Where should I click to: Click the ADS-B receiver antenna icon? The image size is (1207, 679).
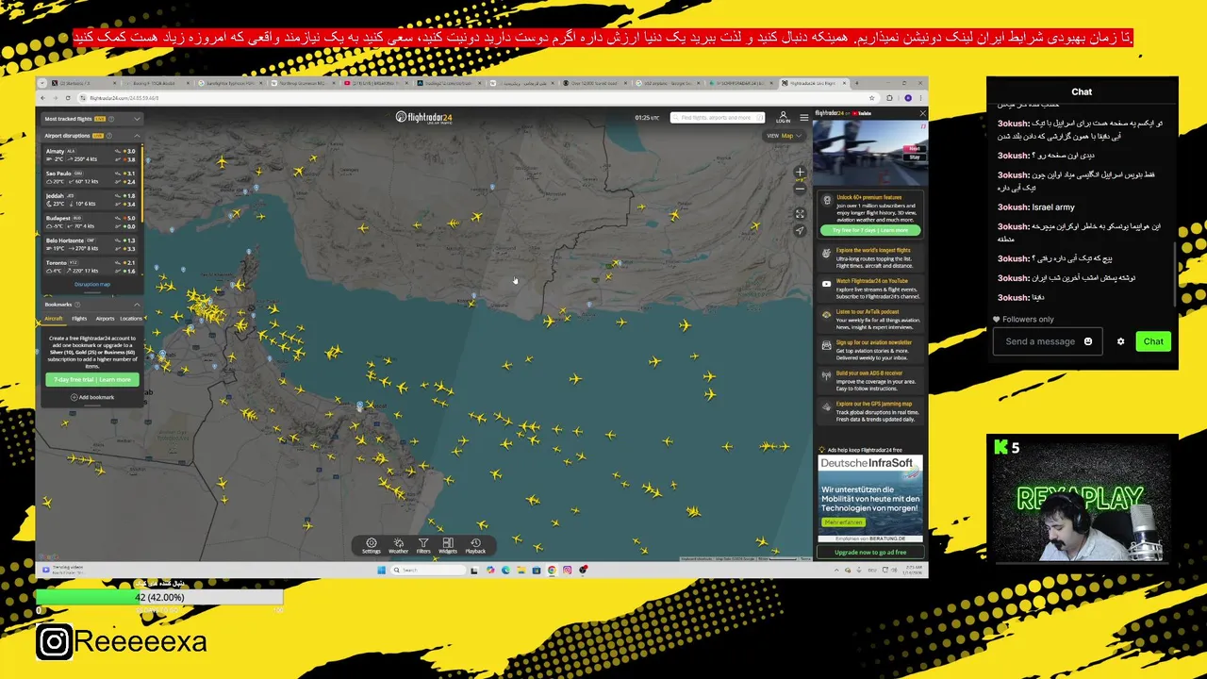[827, 375]
